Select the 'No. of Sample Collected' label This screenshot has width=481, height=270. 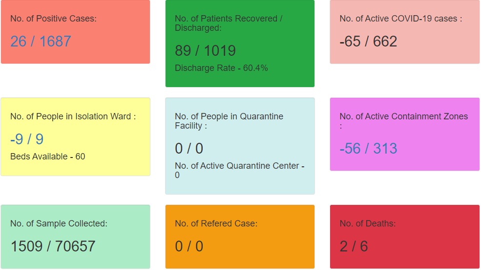click(59, 224)
